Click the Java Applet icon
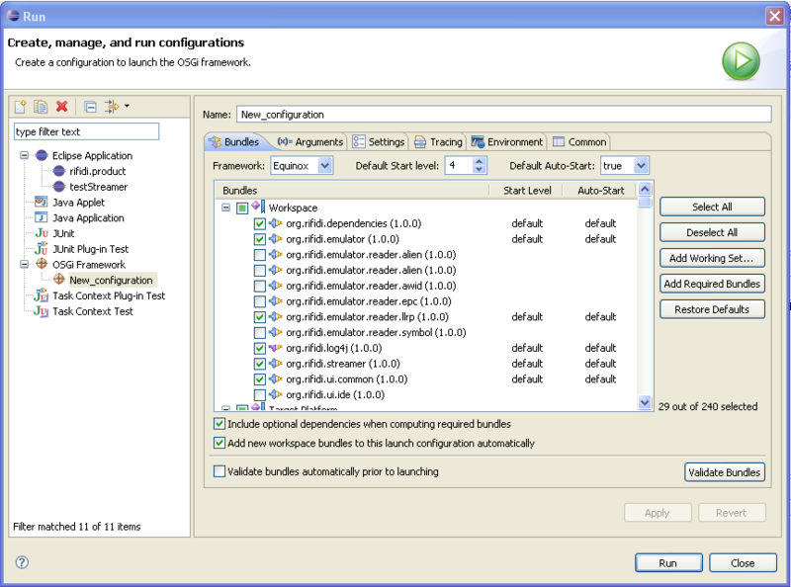This screenshot has height=587, width=791. tap(42, 203)
